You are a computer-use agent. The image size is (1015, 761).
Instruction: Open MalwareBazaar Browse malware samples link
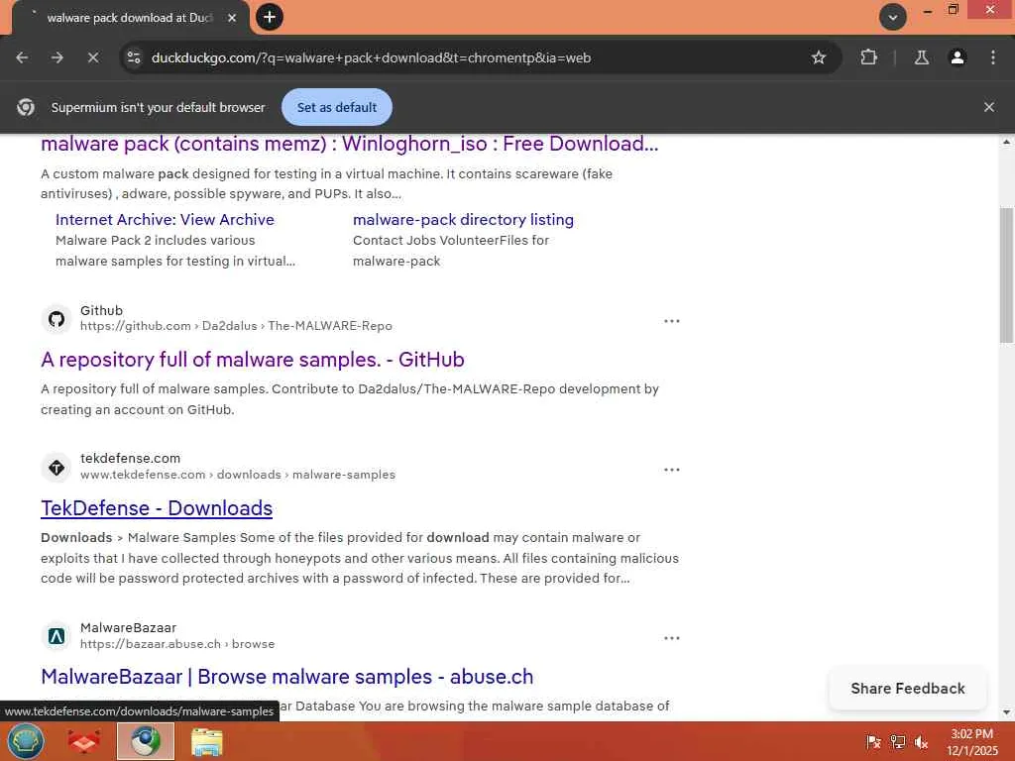coord(286,676)
